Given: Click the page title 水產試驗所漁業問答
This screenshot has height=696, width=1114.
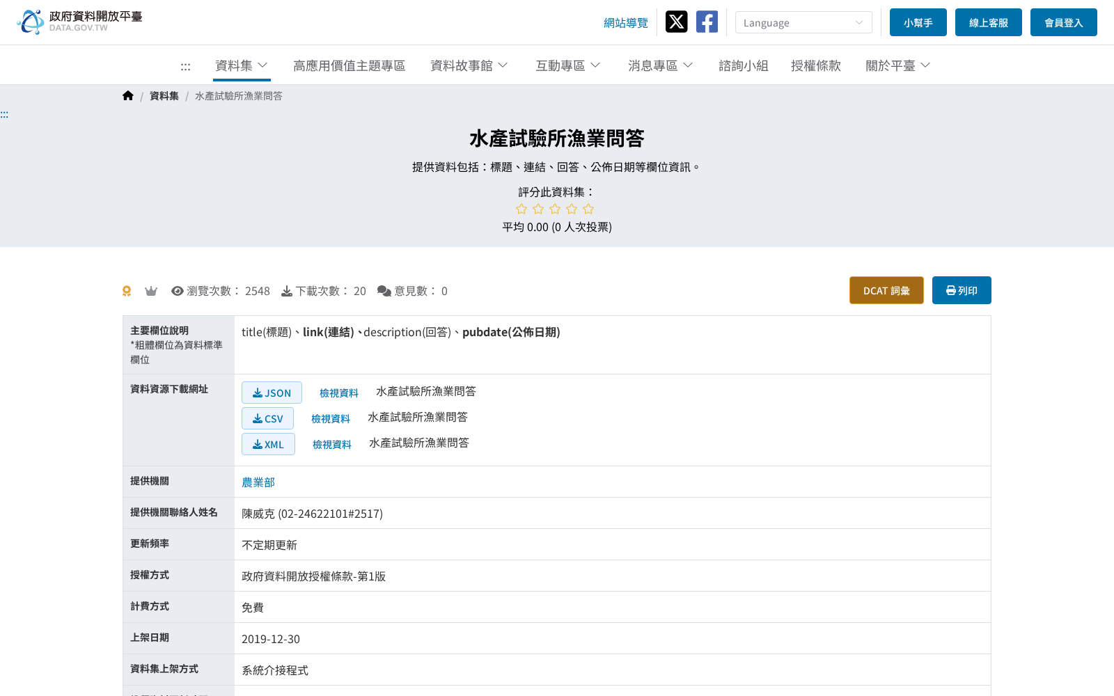Looking at the screenshot, I should (x=557, y=139).
